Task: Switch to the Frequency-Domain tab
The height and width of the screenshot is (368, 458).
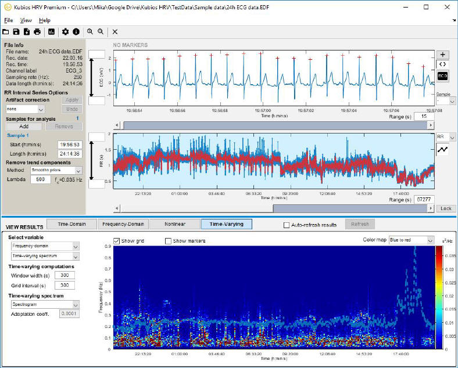Action: (123, 224)
